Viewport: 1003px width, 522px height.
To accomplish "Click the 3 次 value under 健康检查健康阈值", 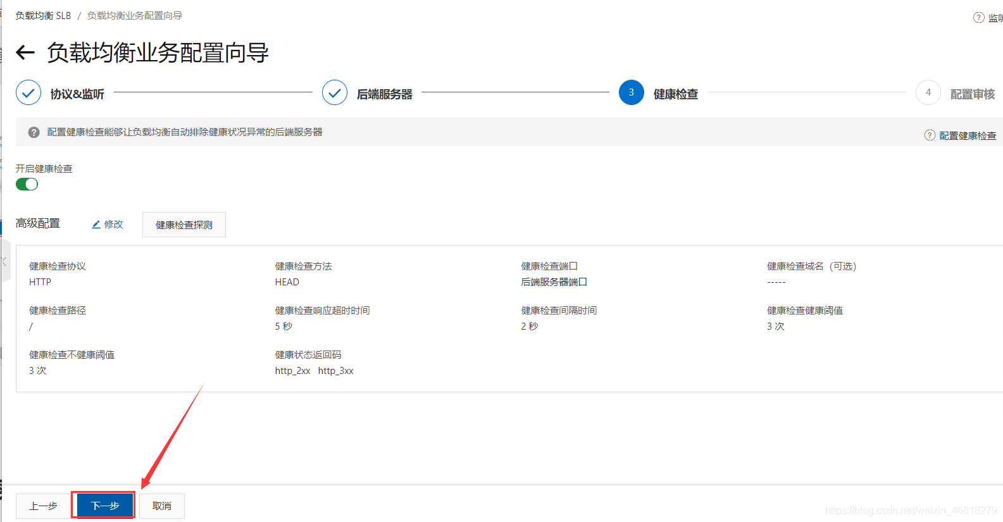I will tap(776, 326).
